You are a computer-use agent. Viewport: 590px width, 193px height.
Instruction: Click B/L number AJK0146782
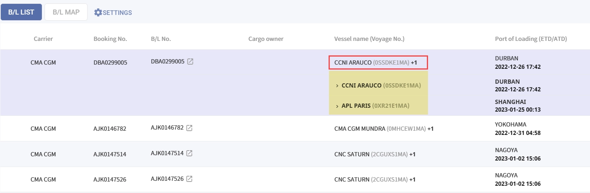click(x=167, y=128)
